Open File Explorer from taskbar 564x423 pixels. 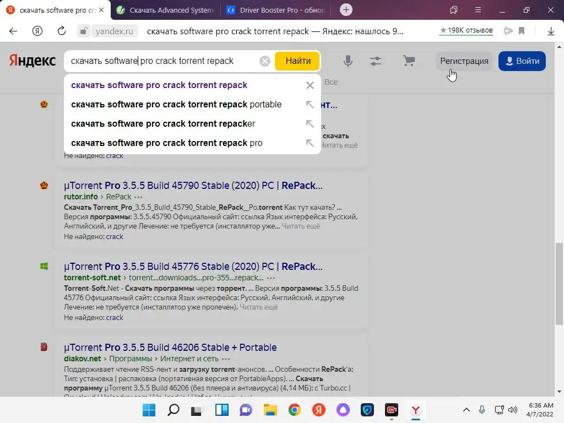(x=270, y=410)
